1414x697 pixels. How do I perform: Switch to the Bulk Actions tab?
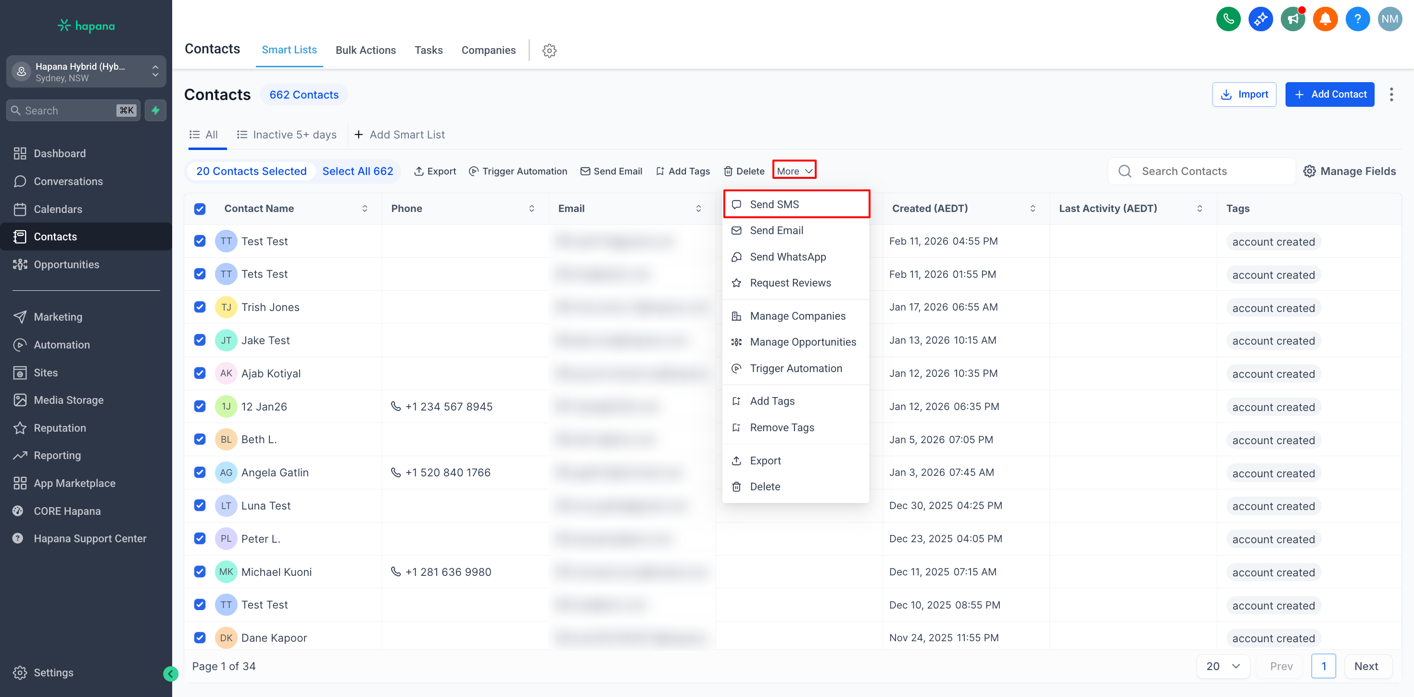pyautogui.click(x=366, y=50)
